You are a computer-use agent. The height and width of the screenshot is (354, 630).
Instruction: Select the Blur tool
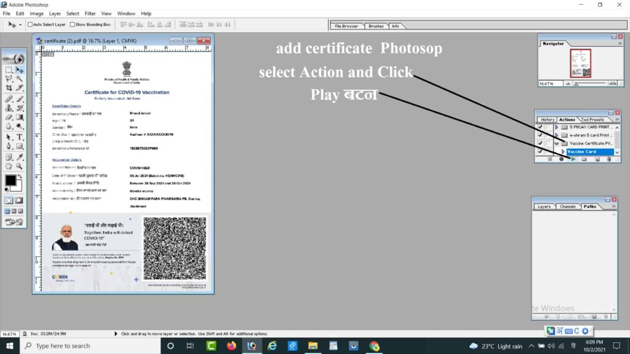[x=9, y=127]
